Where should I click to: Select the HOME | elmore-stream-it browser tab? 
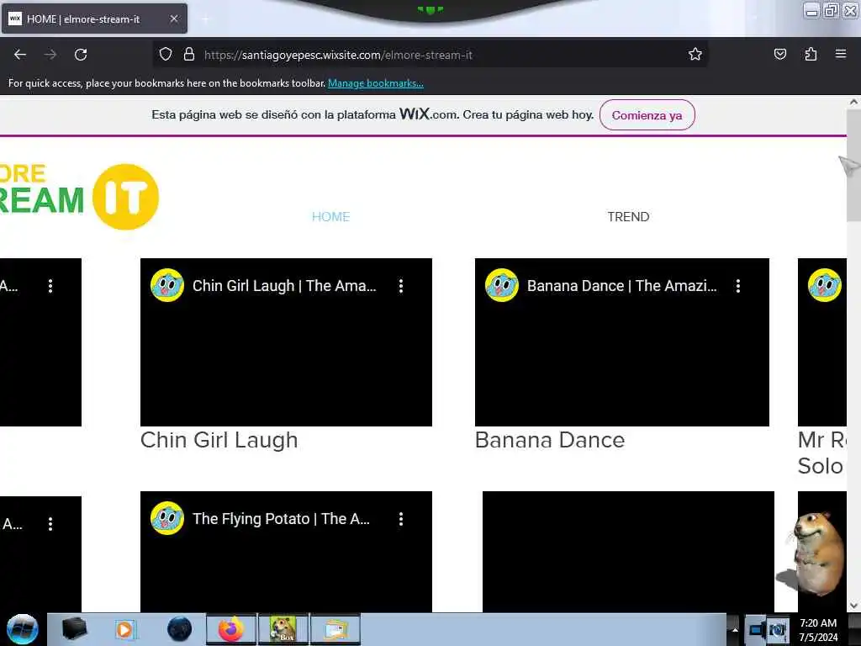[94, 19]
